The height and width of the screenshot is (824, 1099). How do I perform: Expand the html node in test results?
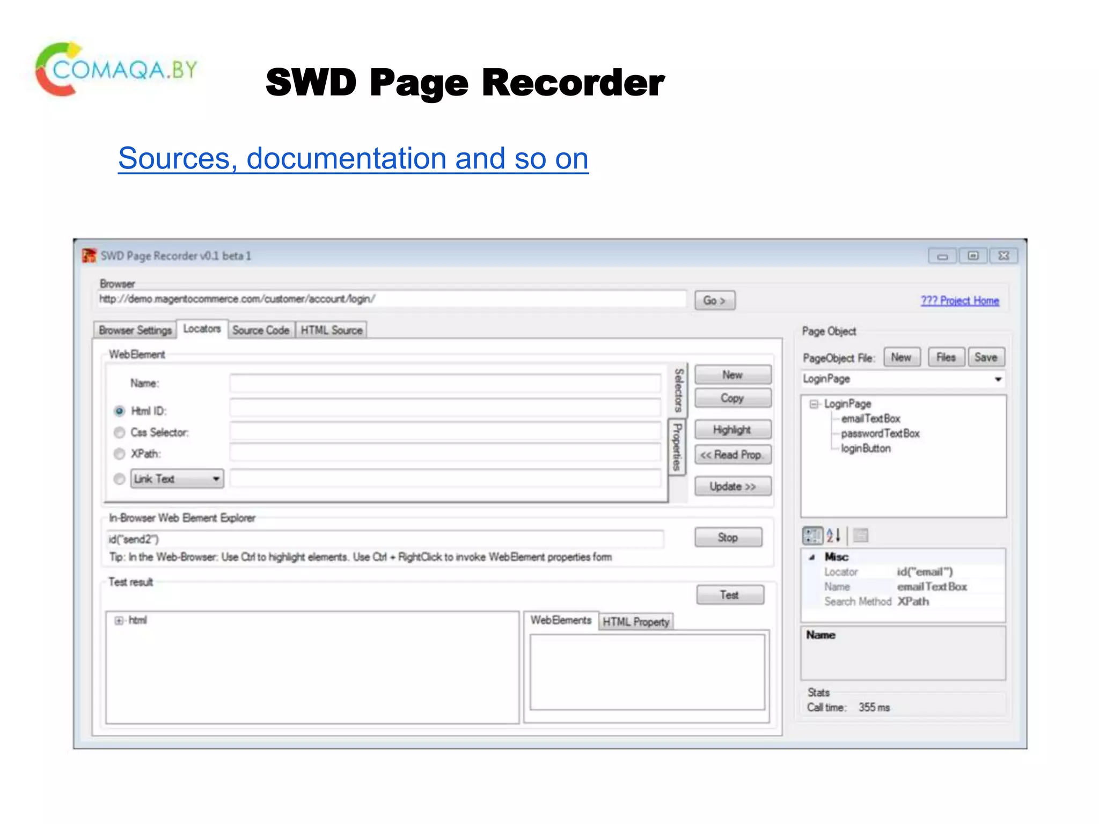point(119,621)
